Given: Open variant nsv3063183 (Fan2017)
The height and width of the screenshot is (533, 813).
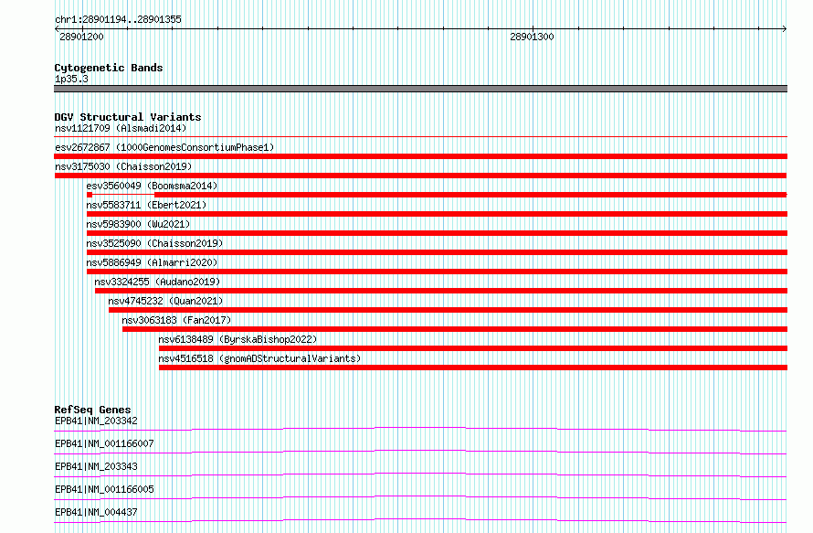Looking at the screenshot, I should click(176, 320).
